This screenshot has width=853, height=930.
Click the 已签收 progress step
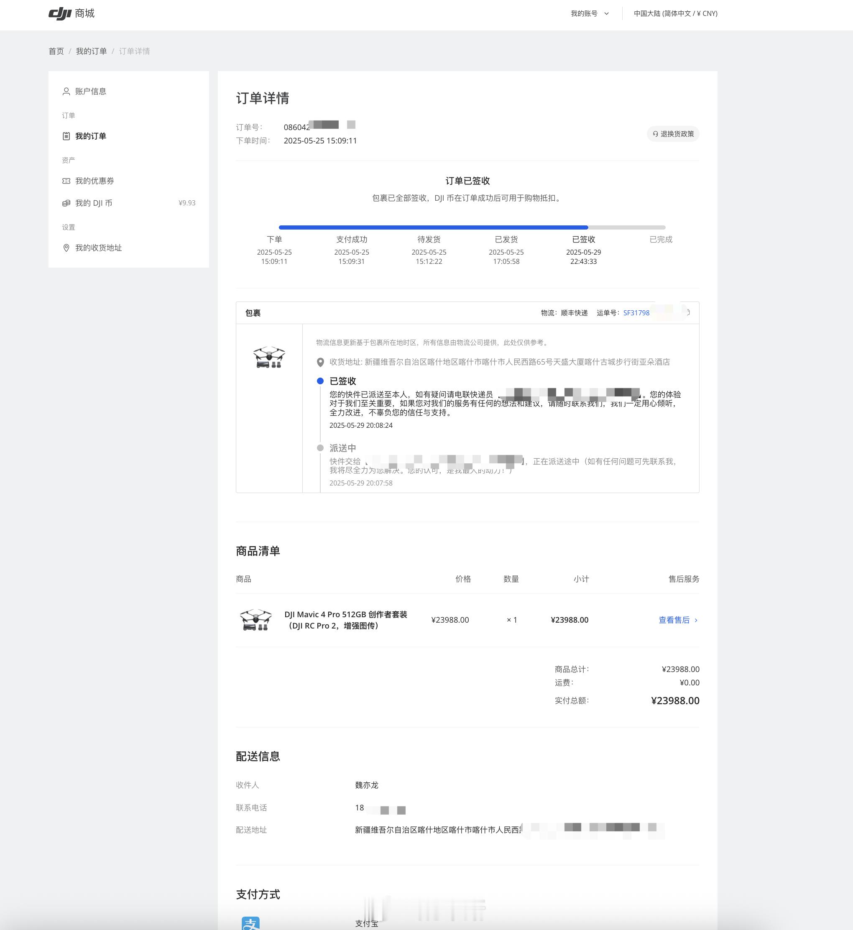(x=583, y=240)
